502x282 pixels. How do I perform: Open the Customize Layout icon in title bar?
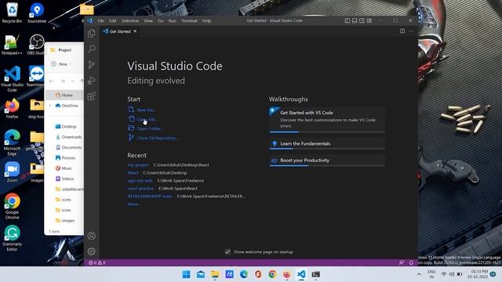[x=369, y=20]
